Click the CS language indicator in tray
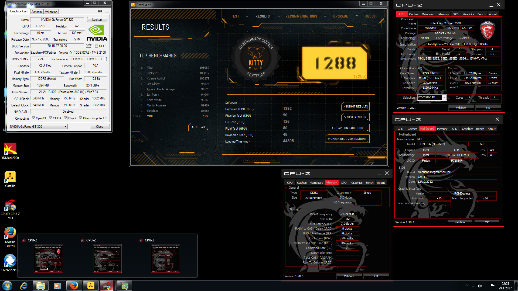The image size is (518, 291). [x=465, y=285]
